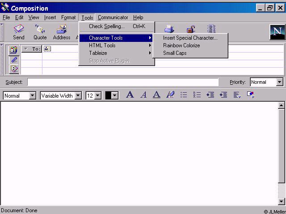This screenshot has width=286, height=214.
Task: Decrease indent of the paragraph
Action: (210, 95)
